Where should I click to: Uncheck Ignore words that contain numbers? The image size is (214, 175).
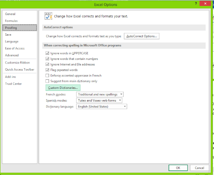coord(47,59)
